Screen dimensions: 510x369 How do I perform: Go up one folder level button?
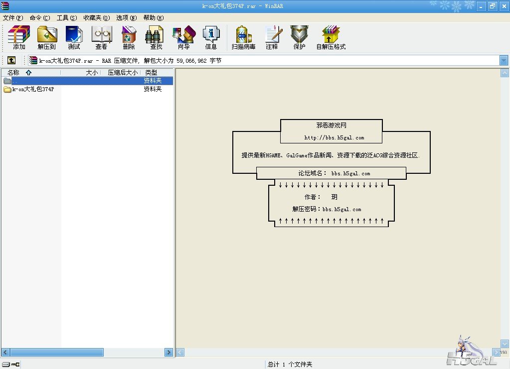point(11,60)
